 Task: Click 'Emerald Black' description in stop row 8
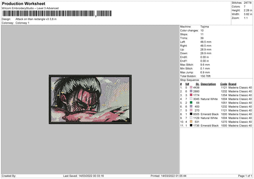click(x=210, y=114)
